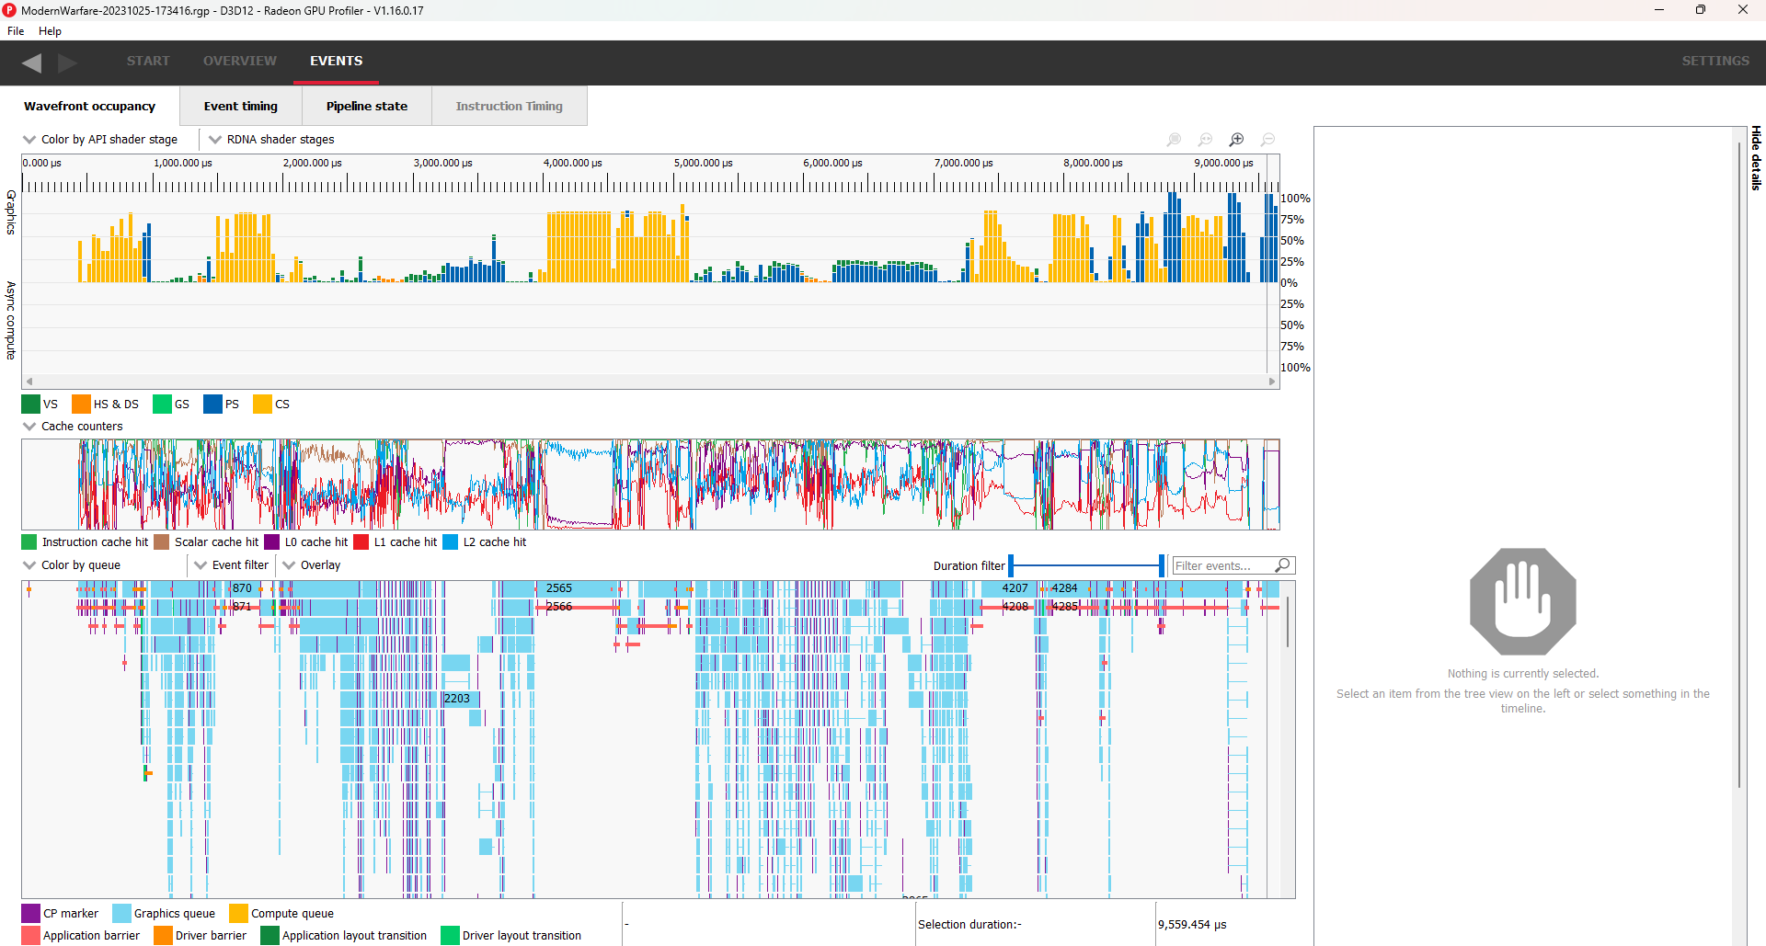
Task: Toggle the GS shader stage legend
Action: (162, 405)
